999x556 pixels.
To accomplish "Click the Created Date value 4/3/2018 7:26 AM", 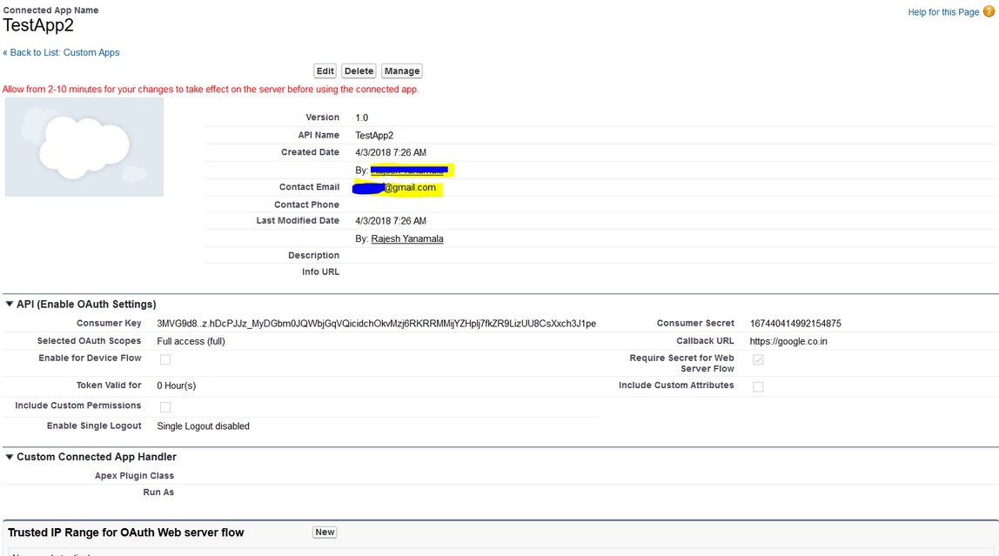I will (391, 152).
